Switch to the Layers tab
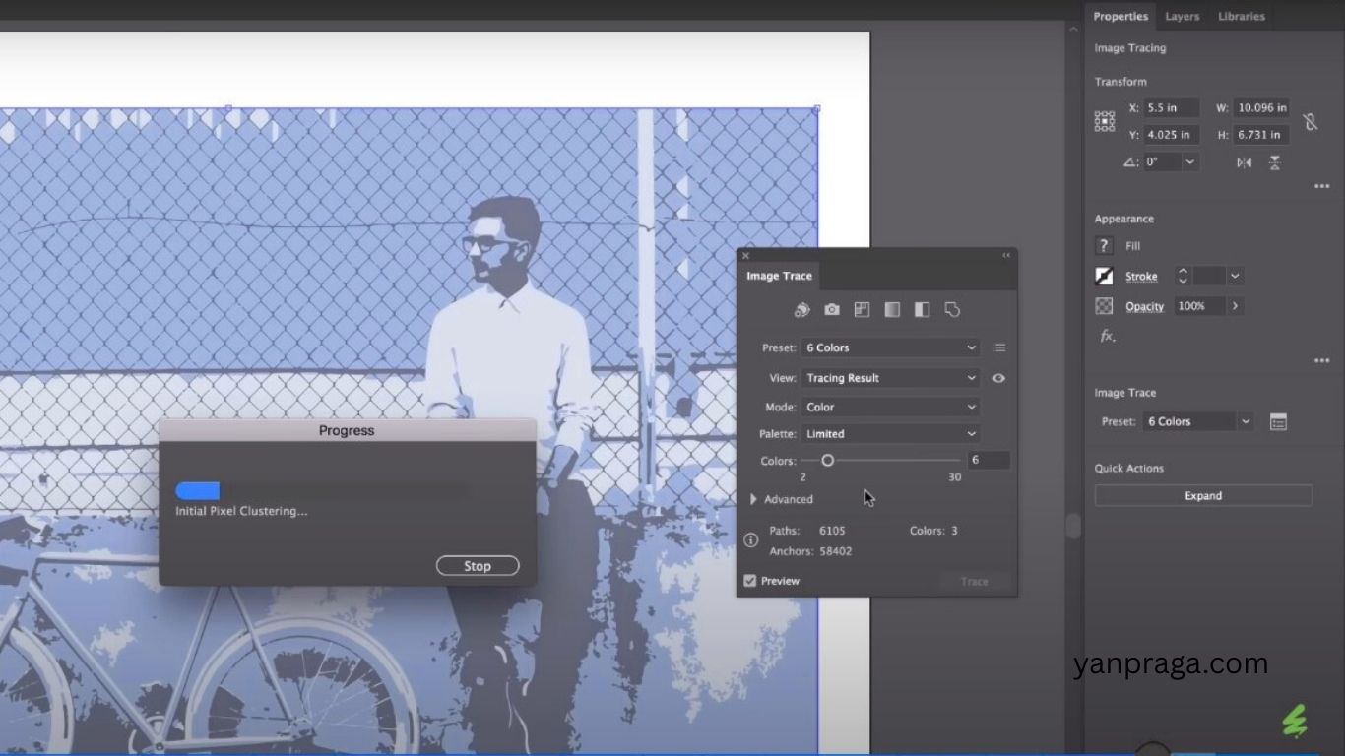Image resolution: width=1345 pixels, height=756 pixels. (1182, 16)
